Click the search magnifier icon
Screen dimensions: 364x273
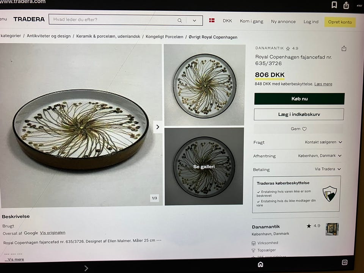click(x=180, y=20)
